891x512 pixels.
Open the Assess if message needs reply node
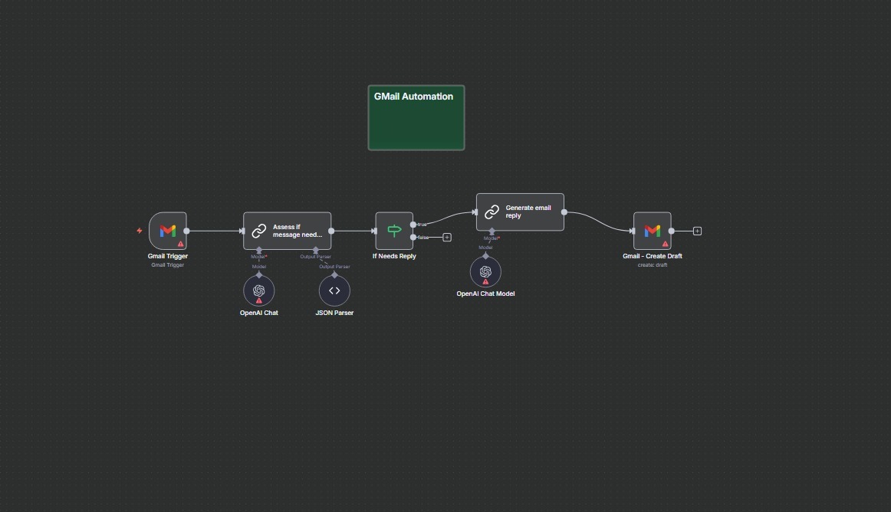point(287,231)
